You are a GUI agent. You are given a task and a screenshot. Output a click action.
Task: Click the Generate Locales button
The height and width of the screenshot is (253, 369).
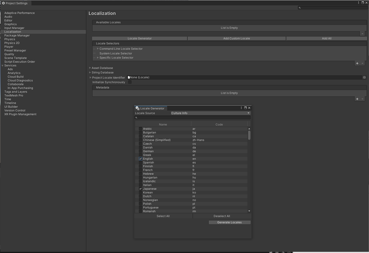pyautogui.click(x=230, y=222)
